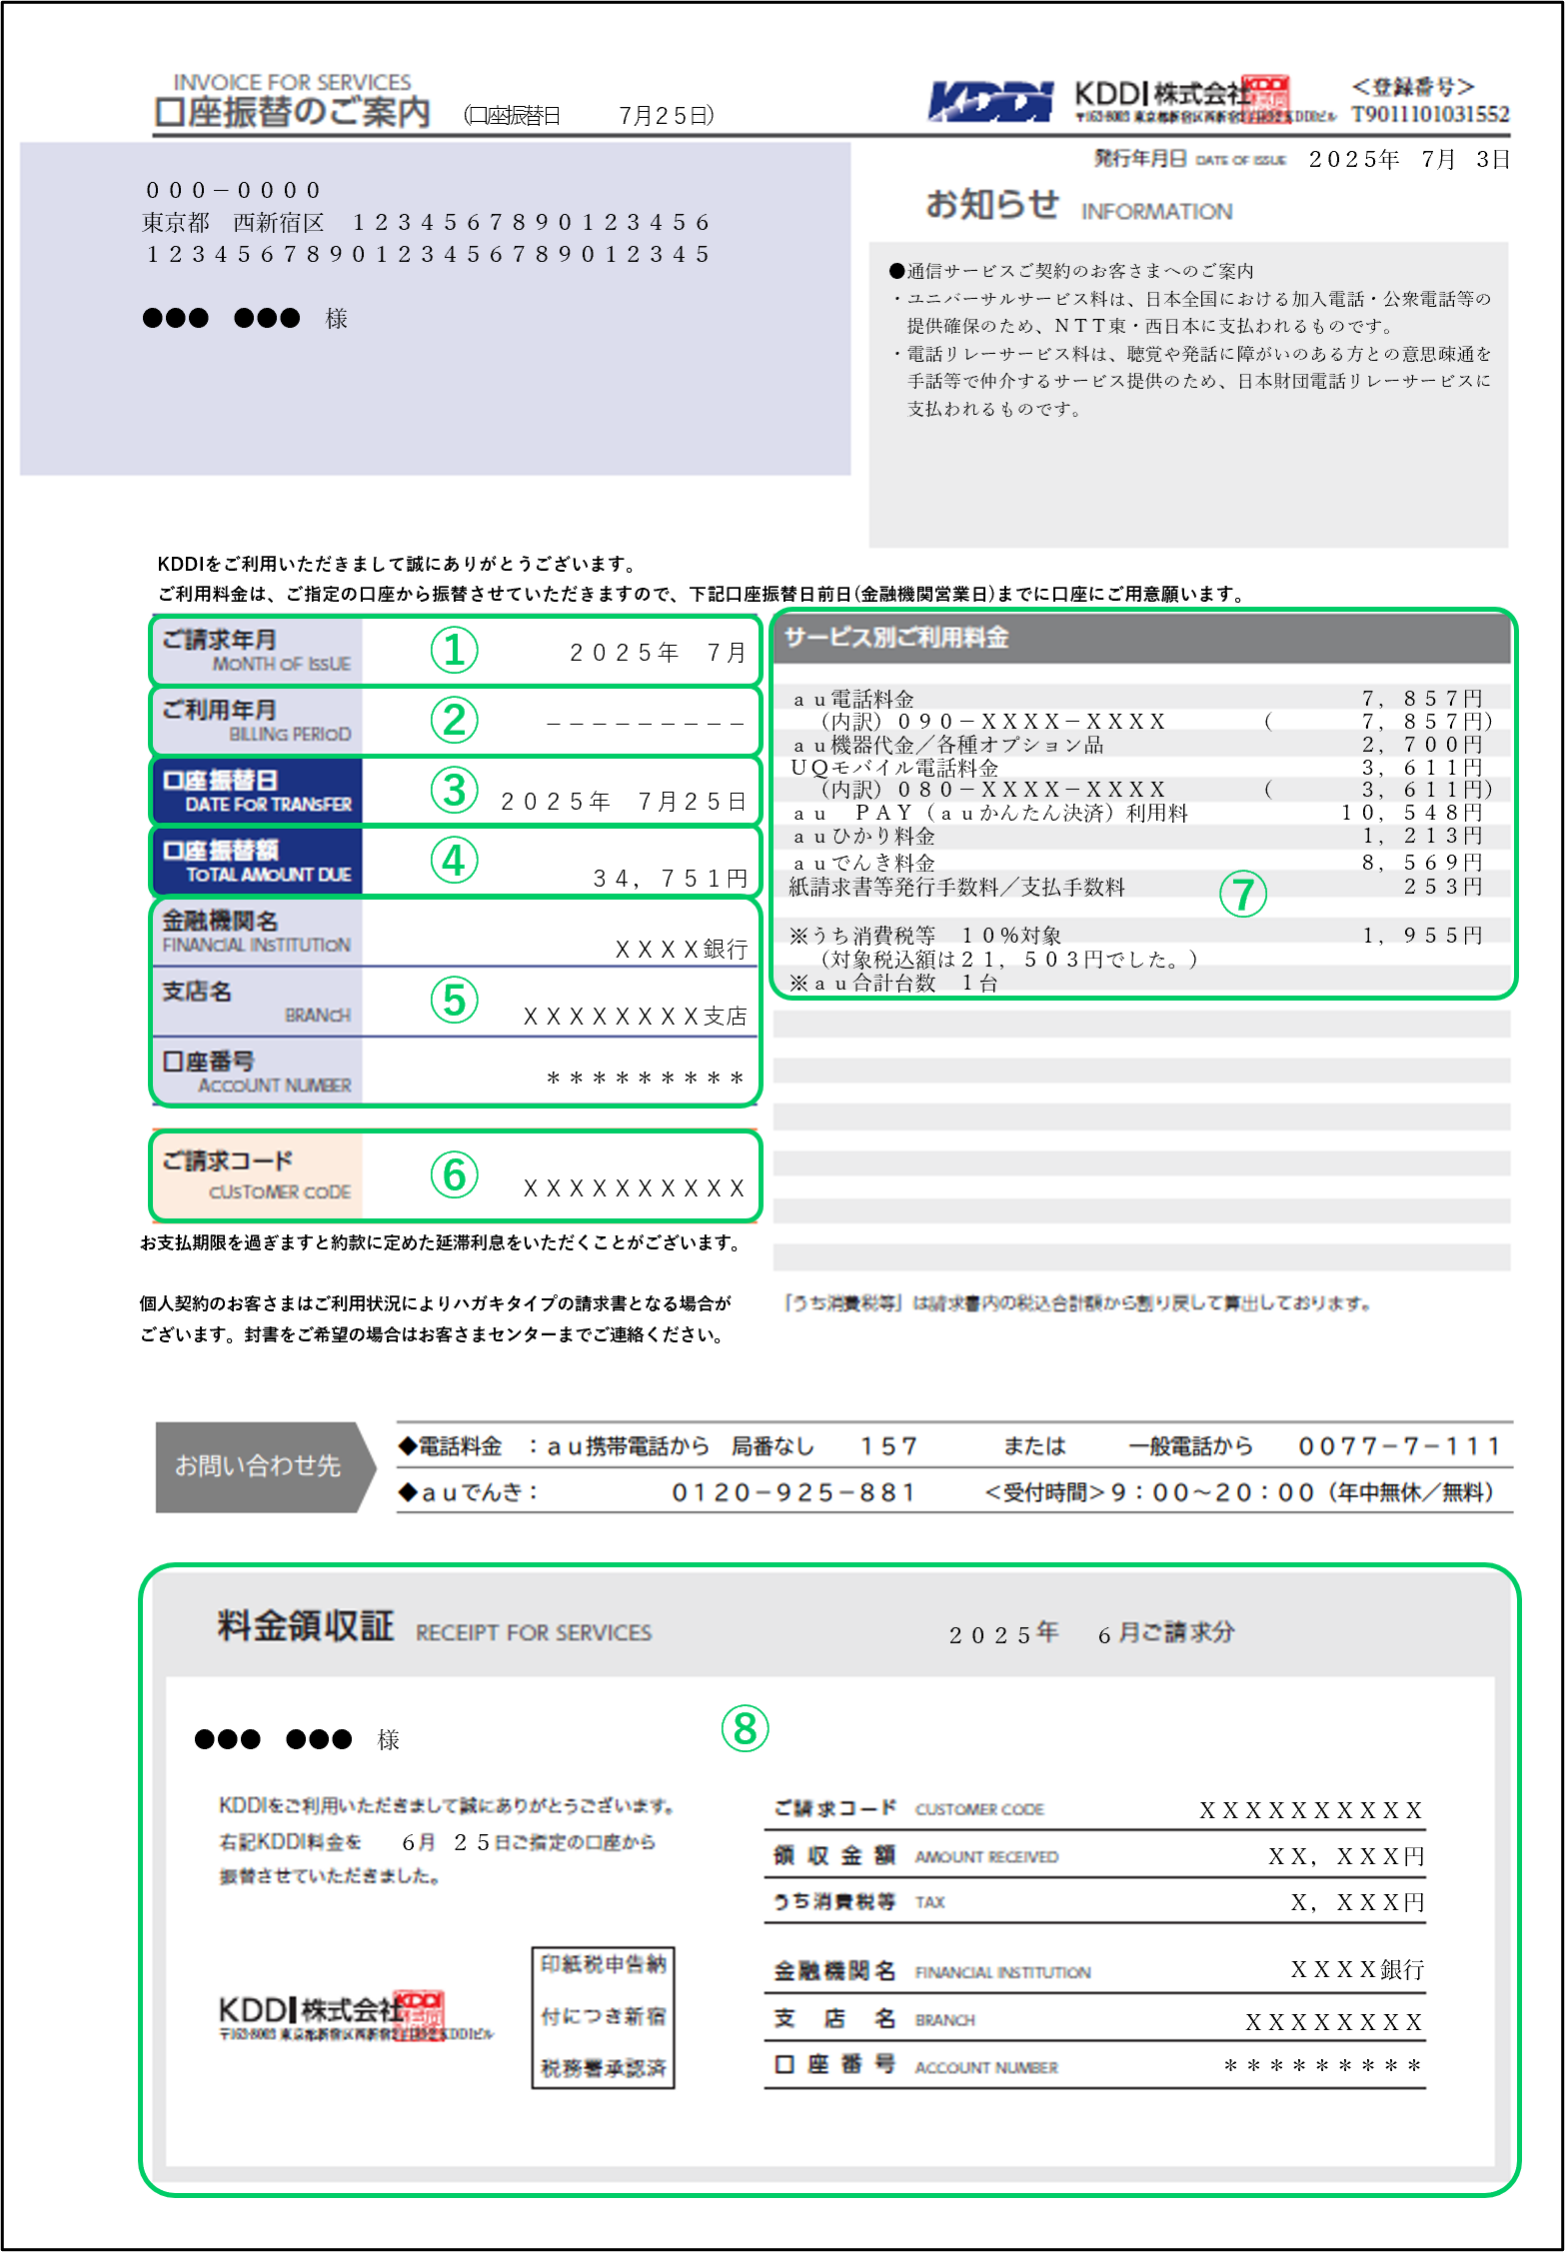Click '発行年月日 DATE OF ISSUE' label
Viewport: 1567px width, 2252px height.
(1189, 159)
